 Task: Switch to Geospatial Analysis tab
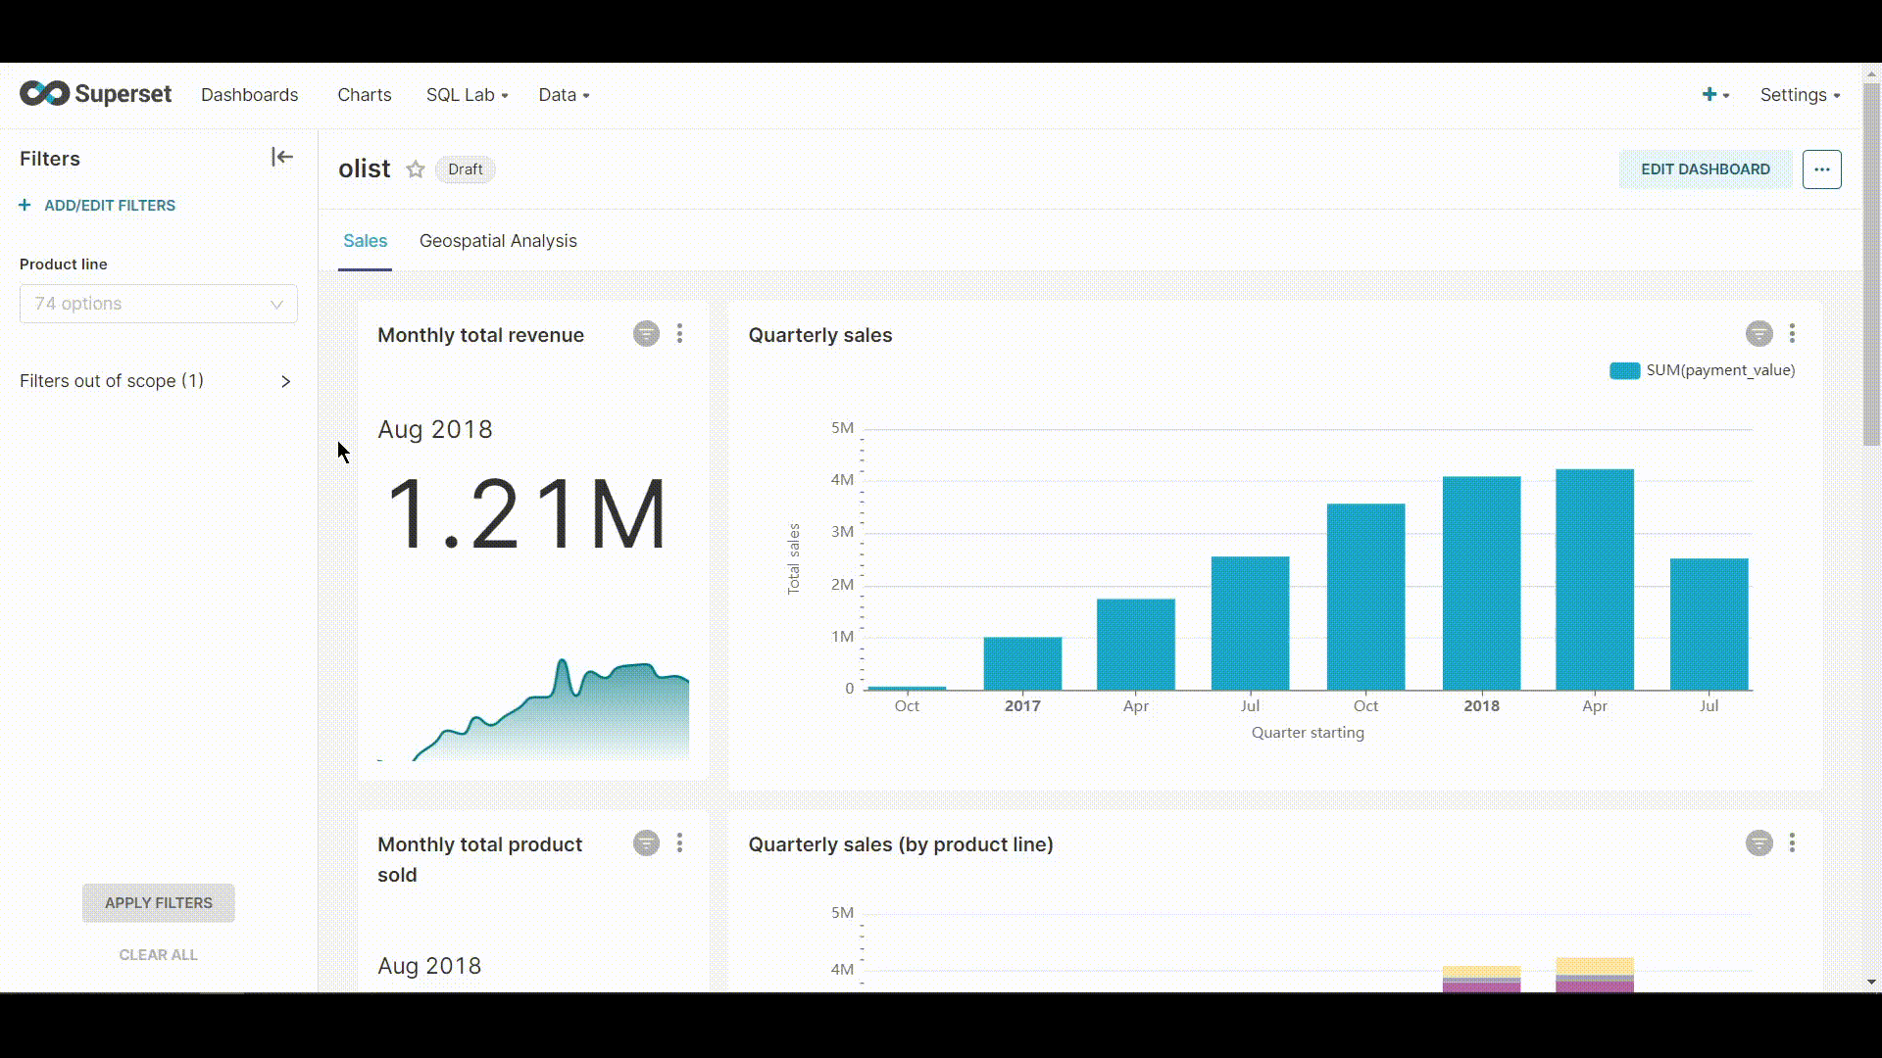pyautogui.click(x=498, y=241)
